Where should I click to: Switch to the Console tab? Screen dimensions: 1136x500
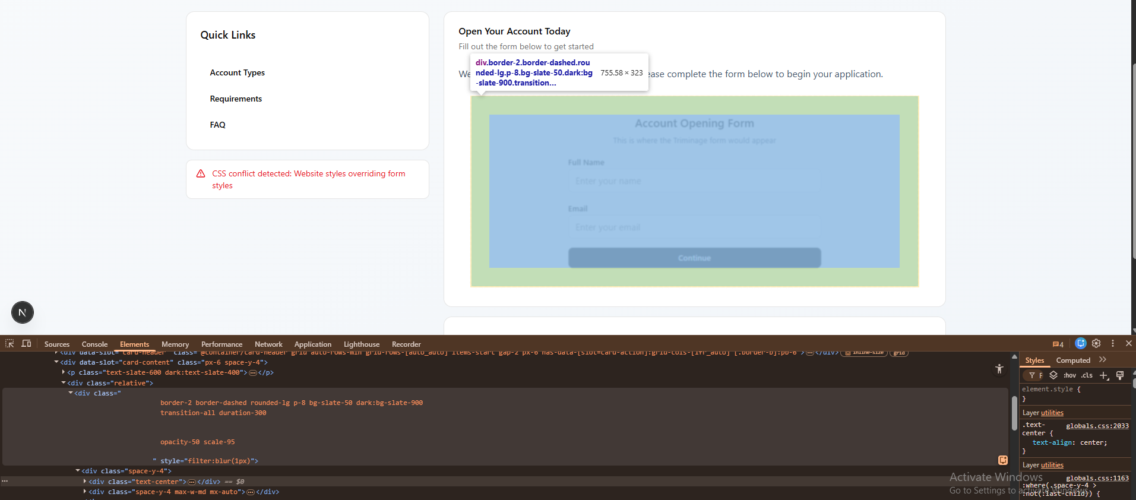pos(94,344)
